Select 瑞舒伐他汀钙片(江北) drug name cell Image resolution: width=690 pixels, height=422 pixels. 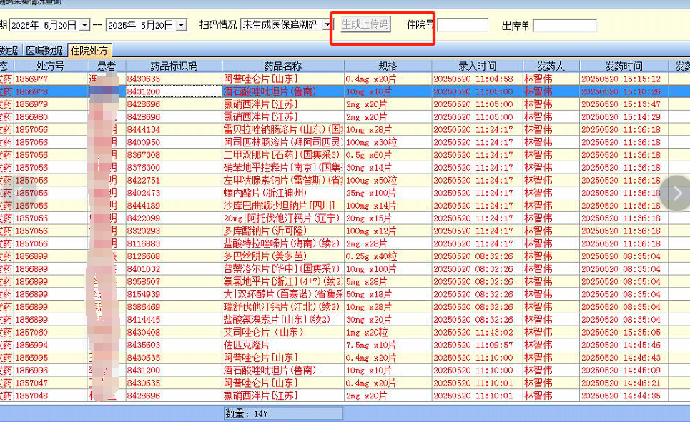[x=283, y=307]
